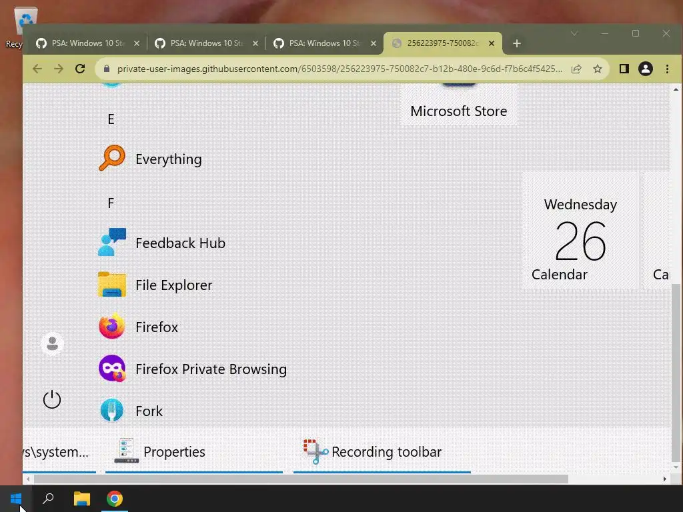The width and height of the screenshot is (683, 512).
Task: Open File Explorer from the taskbar
Action: click(x=81, y=499)
